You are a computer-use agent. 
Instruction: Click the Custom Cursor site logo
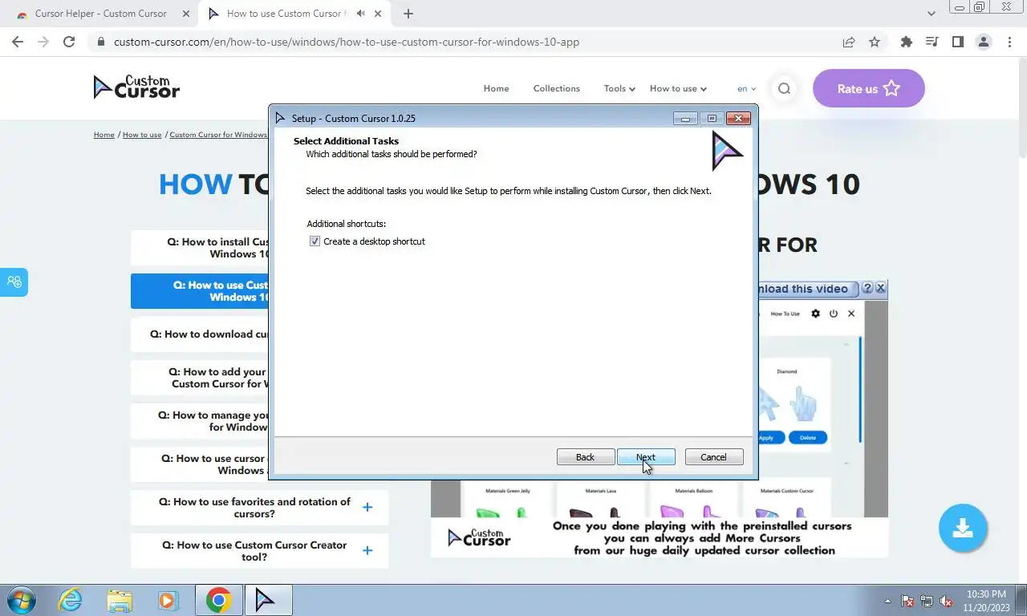coord(136,87)
